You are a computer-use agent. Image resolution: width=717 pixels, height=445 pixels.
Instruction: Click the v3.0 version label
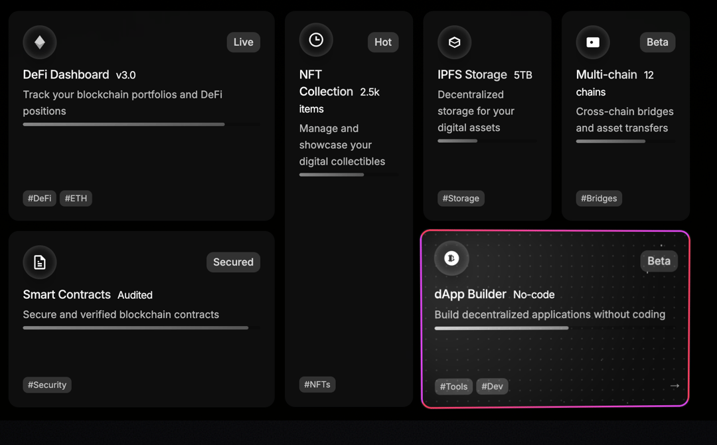coord(125,75)
